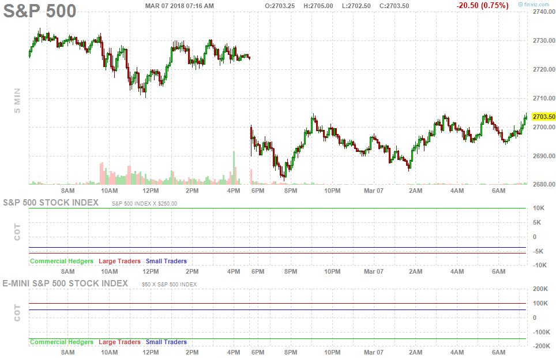Viewport: 556px width, 358px height.
Task: Click Commercial Hedgers legend in S&P 500 Stock Index panel
Action: click(x=62, y=261)
